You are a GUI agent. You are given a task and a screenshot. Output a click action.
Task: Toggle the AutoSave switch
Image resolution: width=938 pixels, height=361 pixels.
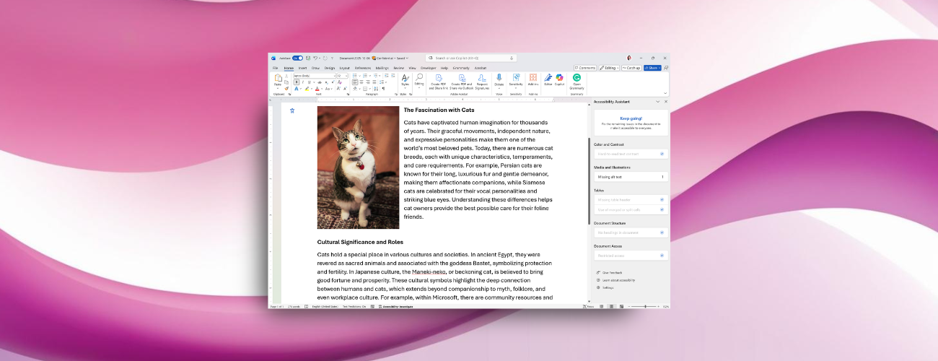click(297, 58)
